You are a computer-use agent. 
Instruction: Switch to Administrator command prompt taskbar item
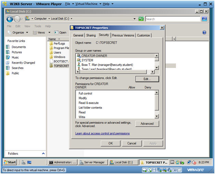point(63,162)
